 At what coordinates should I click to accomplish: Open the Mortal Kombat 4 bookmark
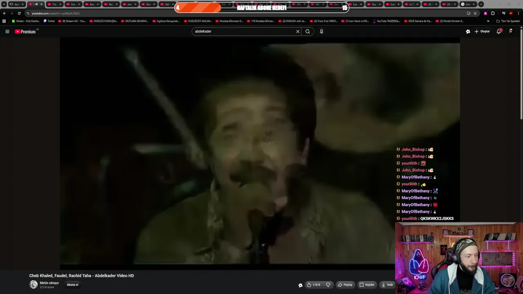(449, 21)
